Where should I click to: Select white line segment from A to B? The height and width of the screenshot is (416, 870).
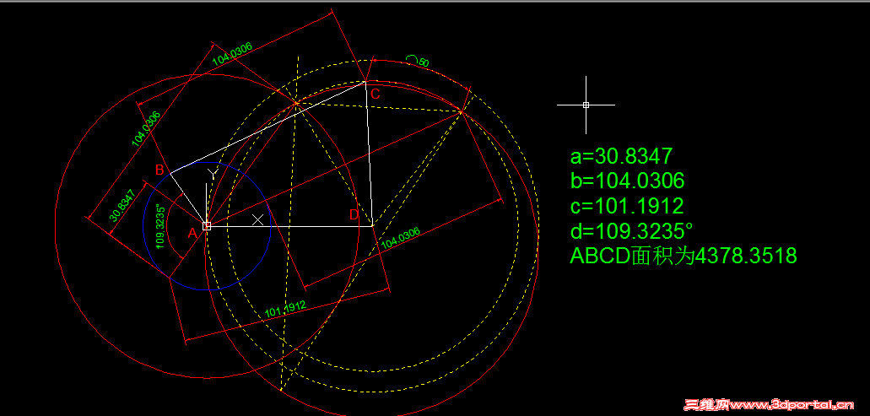tap(188, 200)
